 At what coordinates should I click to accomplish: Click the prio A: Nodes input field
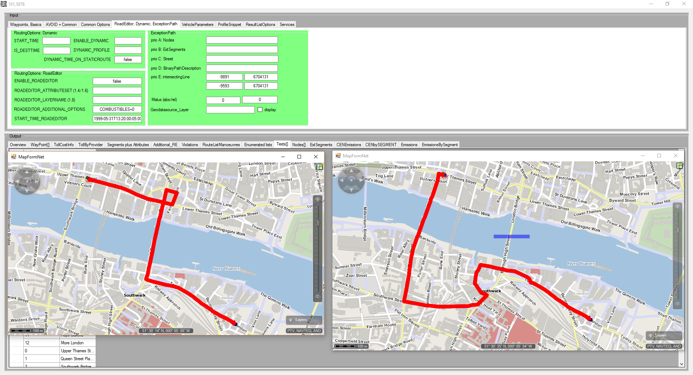click(242, 40)
